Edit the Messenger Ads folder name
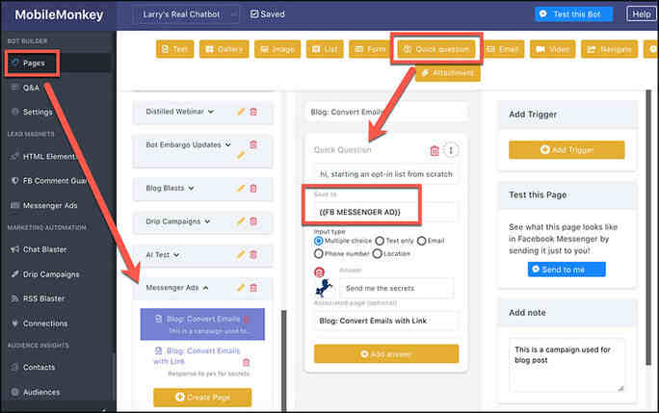The width and height of the screenshot is (659, 413). pos(241,288)
